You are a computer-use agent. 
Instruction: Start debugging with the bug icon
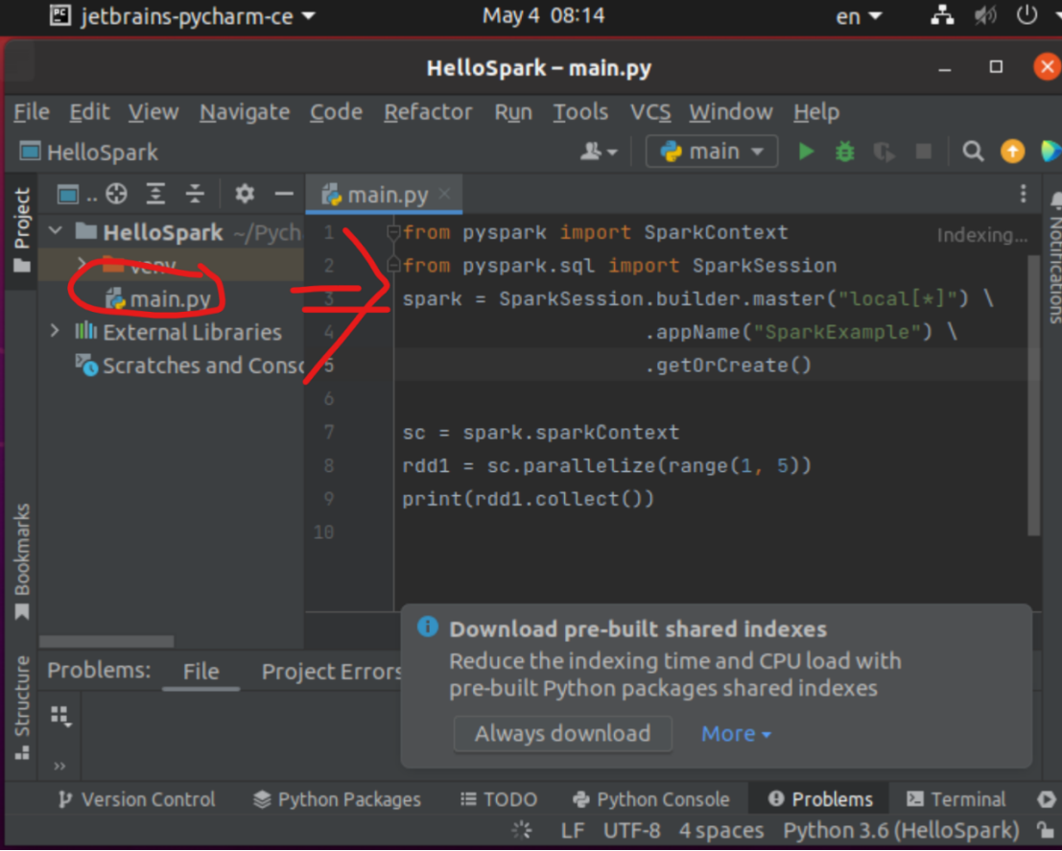point(844,151)
